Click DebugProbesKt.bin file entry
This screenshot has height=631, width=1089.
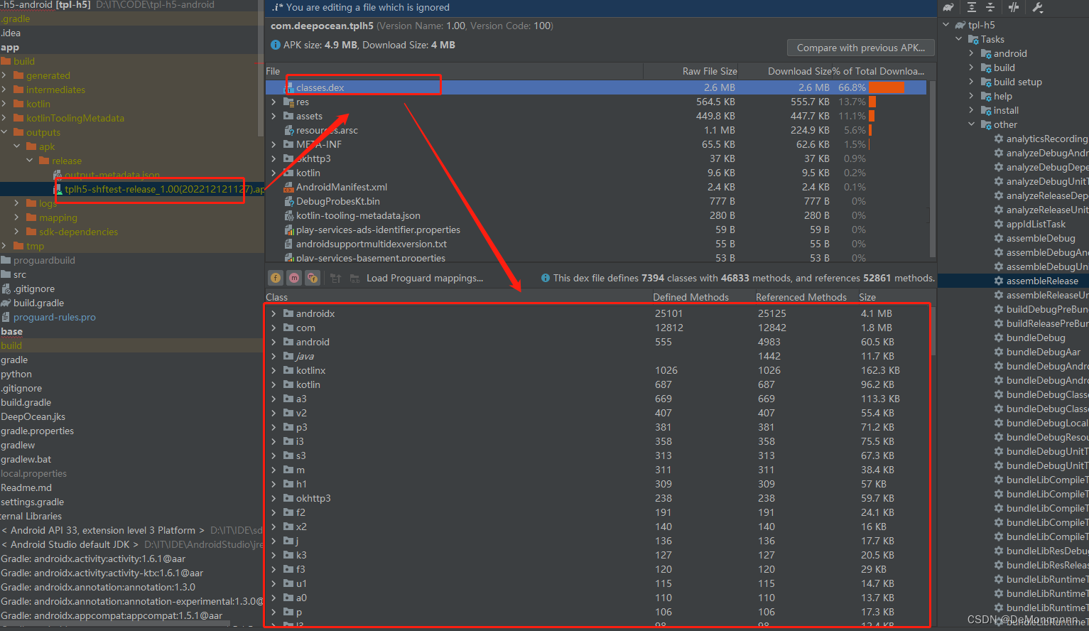pyautogui.click(x=337, y=201)
